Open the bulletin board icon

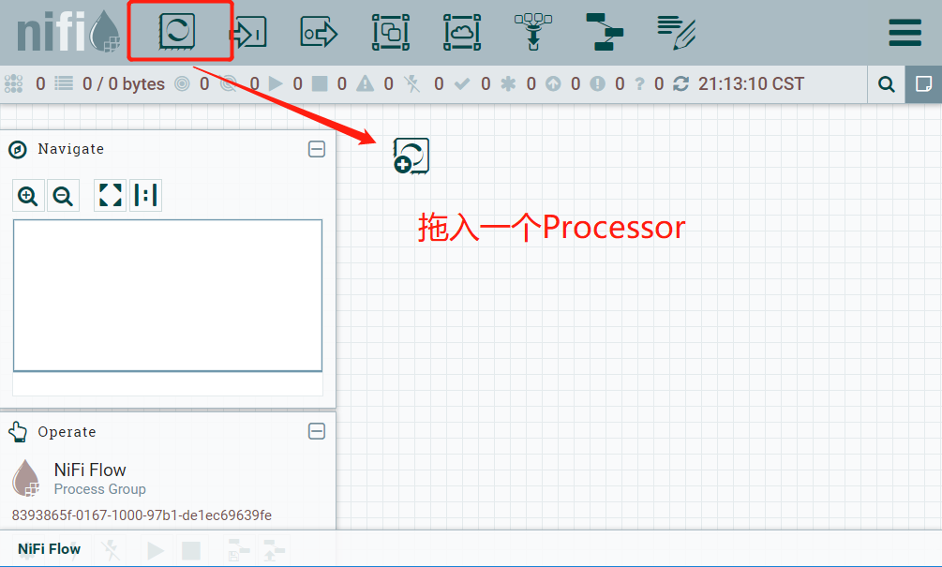pyautogui.click(x=924, y=84)
